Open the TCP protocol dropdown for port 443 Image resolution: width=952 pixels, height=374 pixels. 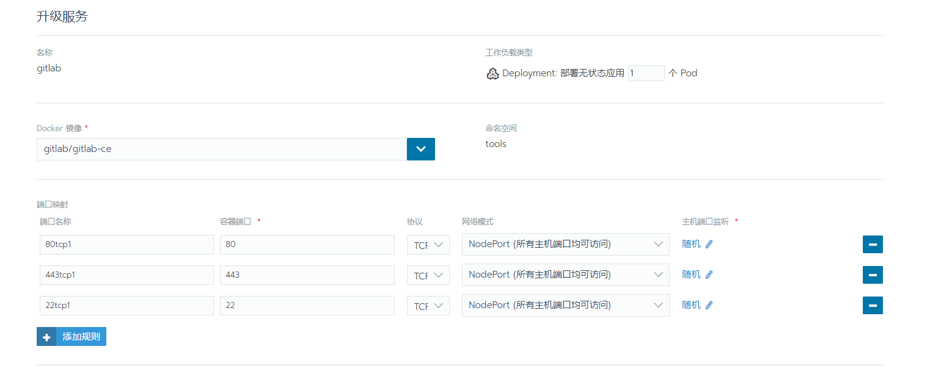428,275
